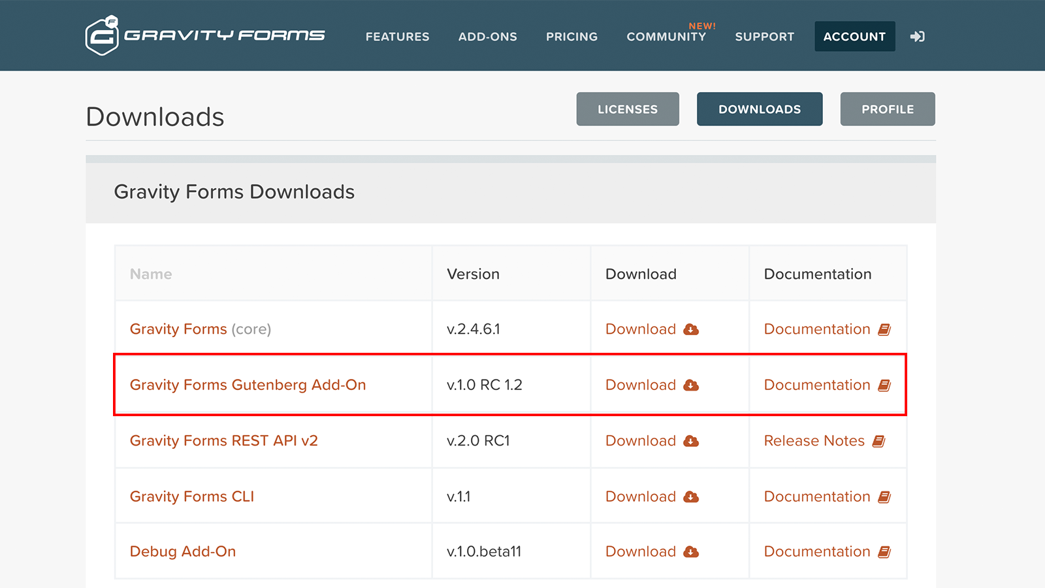Click version text v.2.4.6.1
The width and height of the screenshot is (1045, 588).
[x=474, y=329]
